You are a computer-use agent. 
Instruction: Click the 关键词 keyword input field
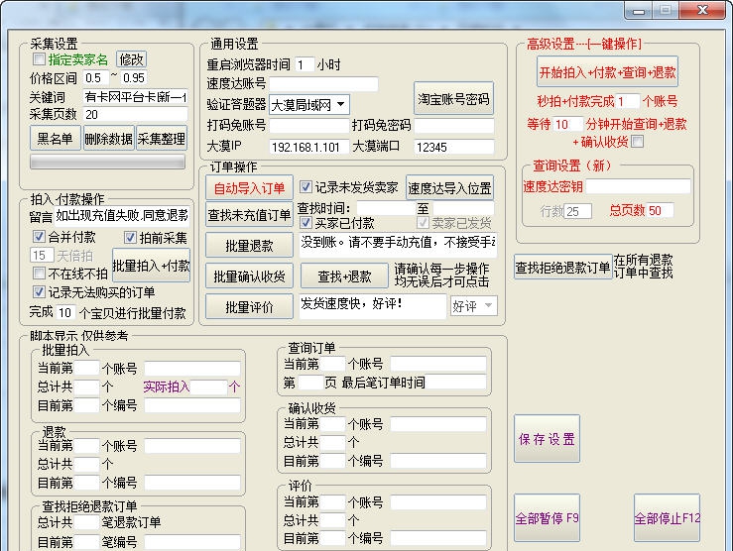[136, 97]
